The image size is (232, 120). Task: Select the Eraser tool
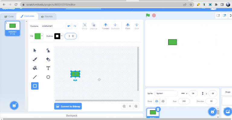pyautogui.click(x=48, y=59)
